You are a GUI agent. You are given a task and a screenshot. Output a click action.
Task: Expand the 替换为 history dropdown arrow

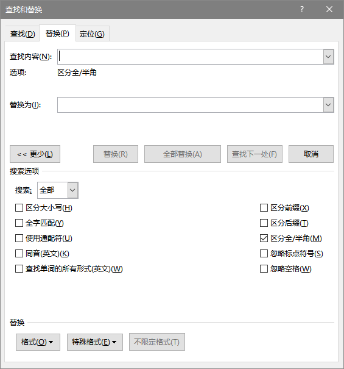pos(328,105)
